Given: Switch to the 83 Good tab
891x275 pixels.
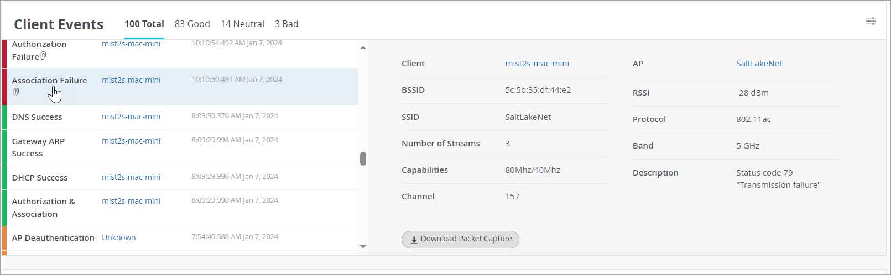Looking at the screenshot, I should click(192, 24).
